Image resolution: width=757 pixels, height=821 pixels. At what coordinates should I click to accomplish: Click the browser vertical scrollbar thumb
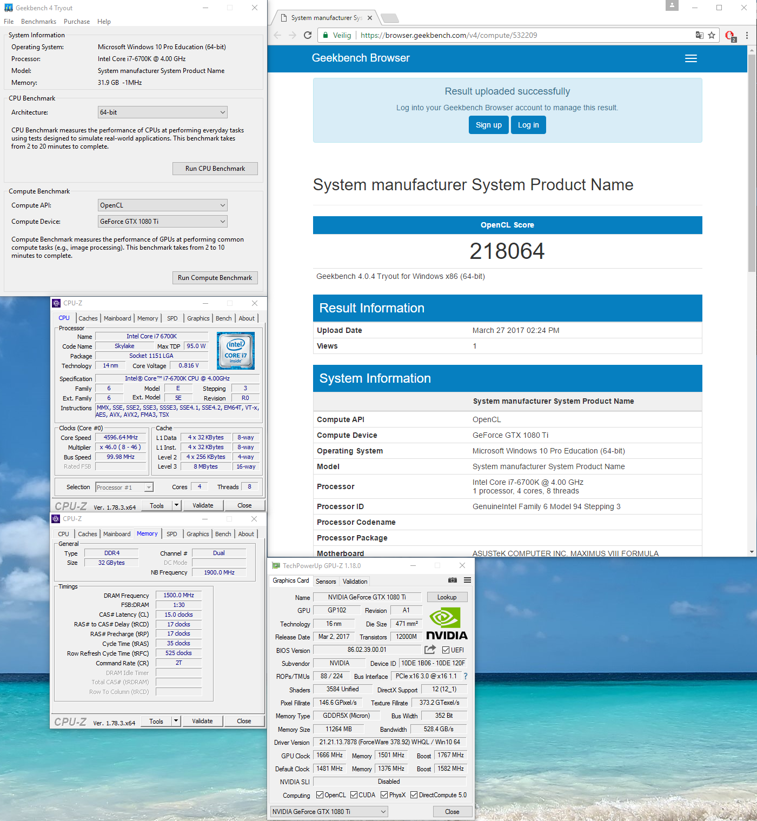click(x=752, y=162)
